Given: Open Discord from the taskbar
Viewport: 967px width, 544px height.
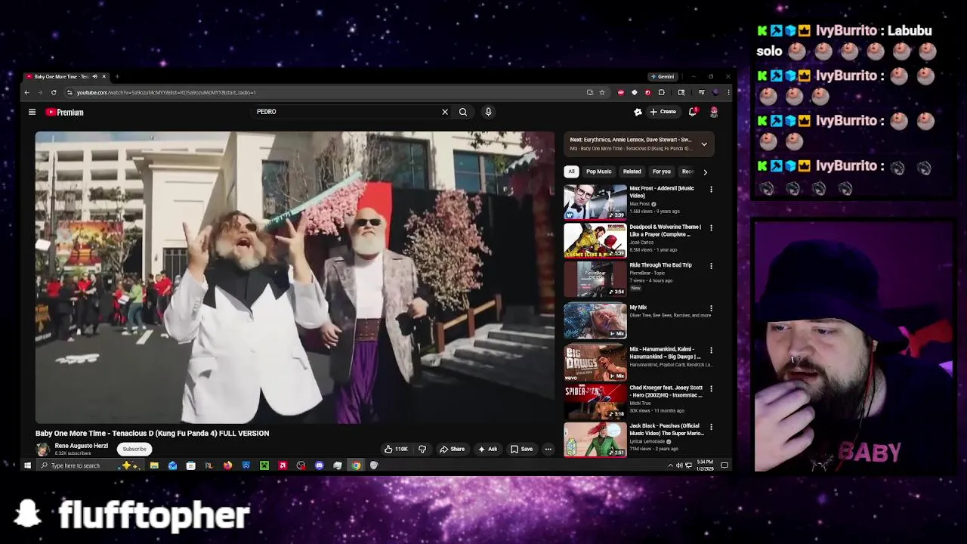Looking at the screenshot, I should (319, 465).
